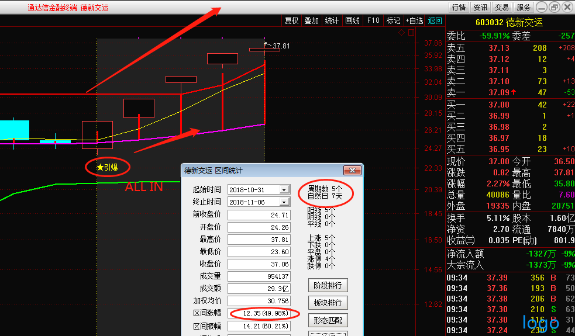Click the 26.21 label on the price axis
The image size is (575, 336).
click(x=433, y=130)
